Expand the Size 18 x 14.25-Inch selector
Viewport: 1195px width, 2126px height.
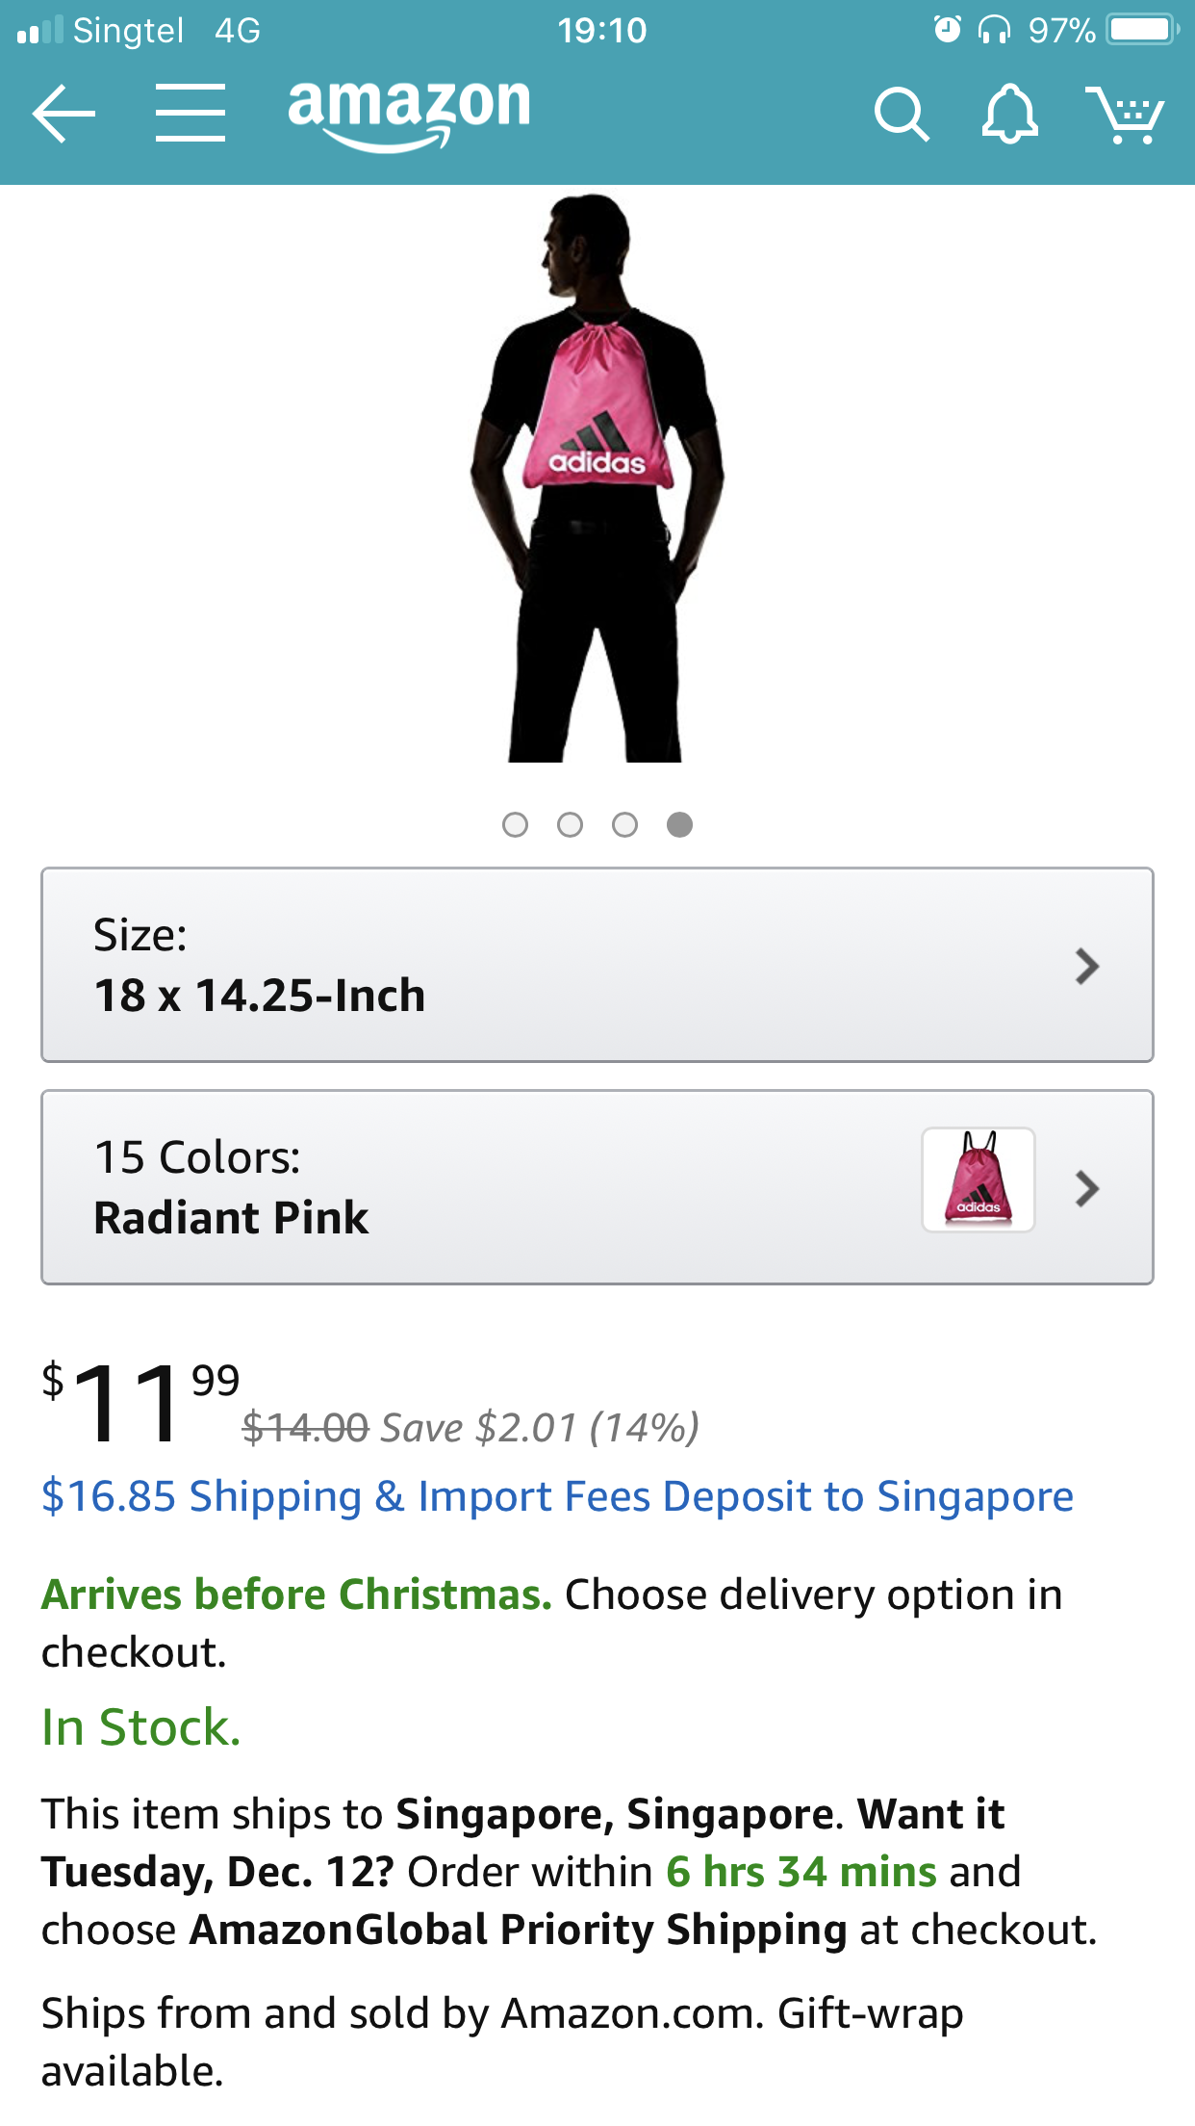[x=597, y=965]
